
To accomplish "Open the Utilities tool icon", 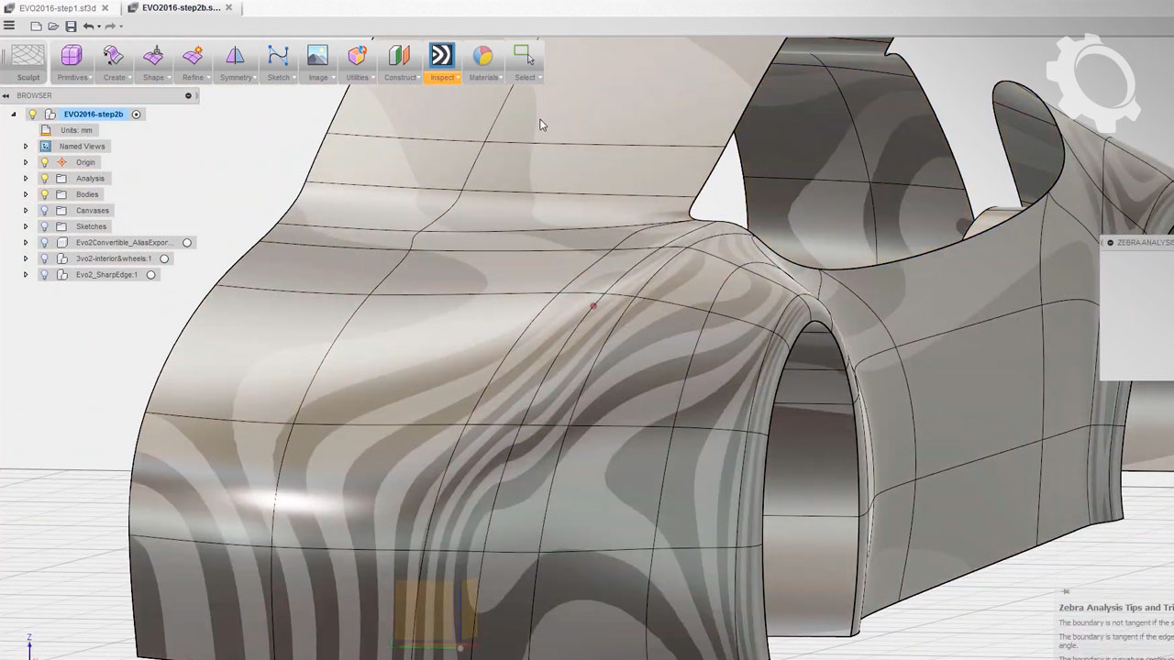I will [x=357, y=57].
